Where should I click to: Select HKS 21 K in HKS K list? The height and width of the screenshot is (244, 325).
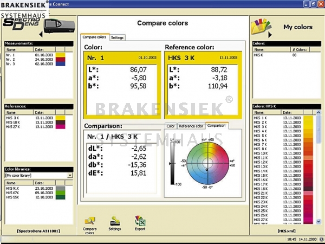283,193
